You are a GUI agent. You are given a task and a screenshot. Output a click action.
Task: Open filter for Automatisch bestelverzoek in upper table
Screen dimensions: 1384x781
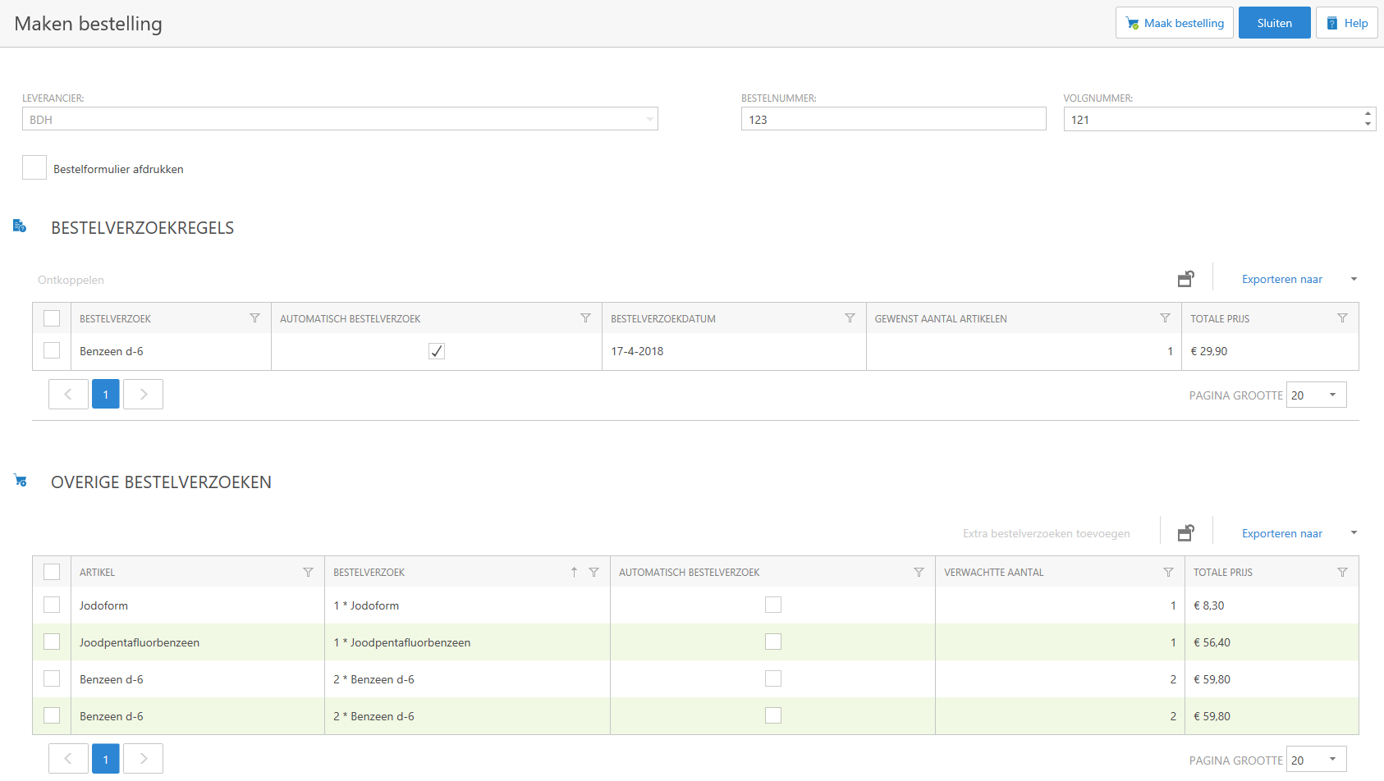tap(585, 318)
